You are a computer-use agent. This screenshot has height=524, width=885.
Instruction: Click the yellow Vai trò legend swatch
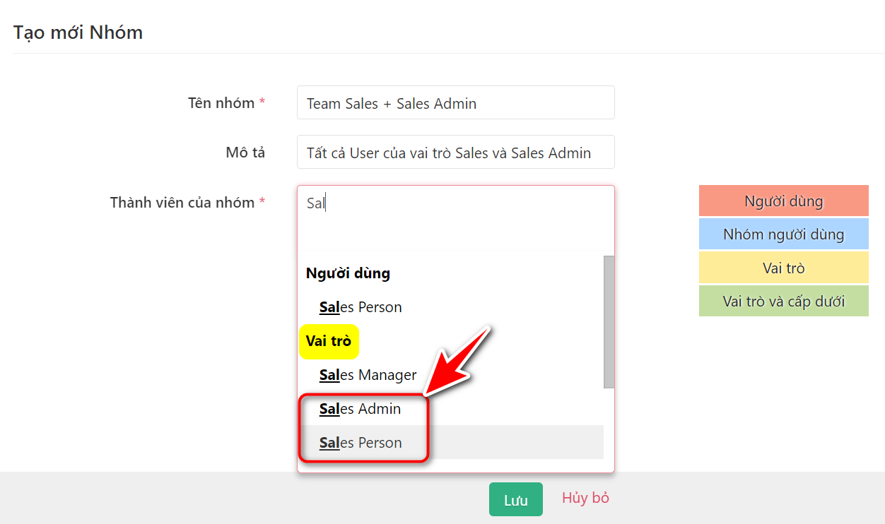[x=783, y=268]
